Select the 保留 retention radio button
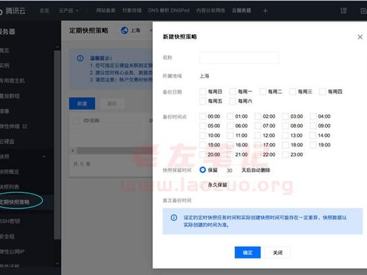Screen dimensions: 367x275 pos(203,170)
